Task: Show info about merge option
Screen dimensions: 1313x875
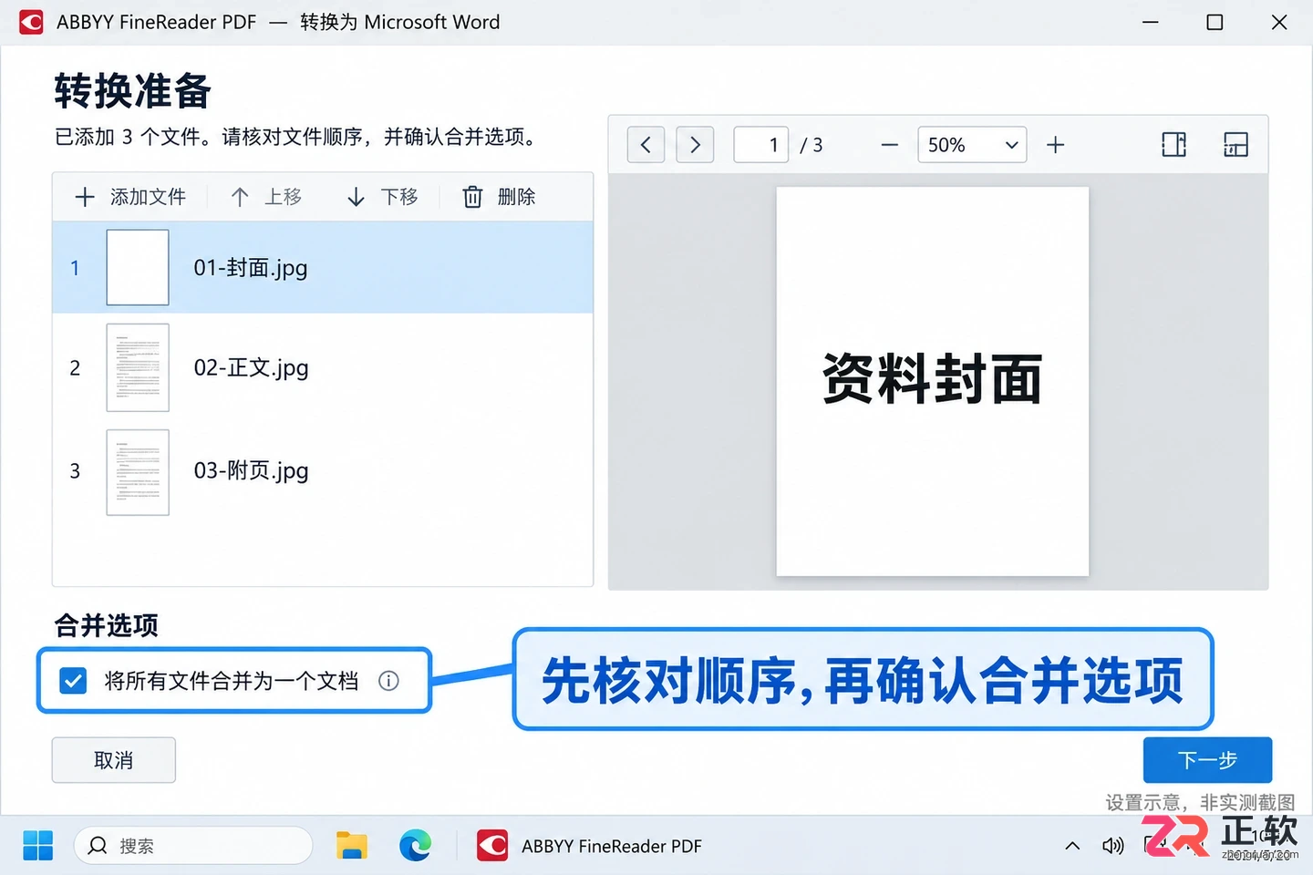Action: (x=388, y=681)
